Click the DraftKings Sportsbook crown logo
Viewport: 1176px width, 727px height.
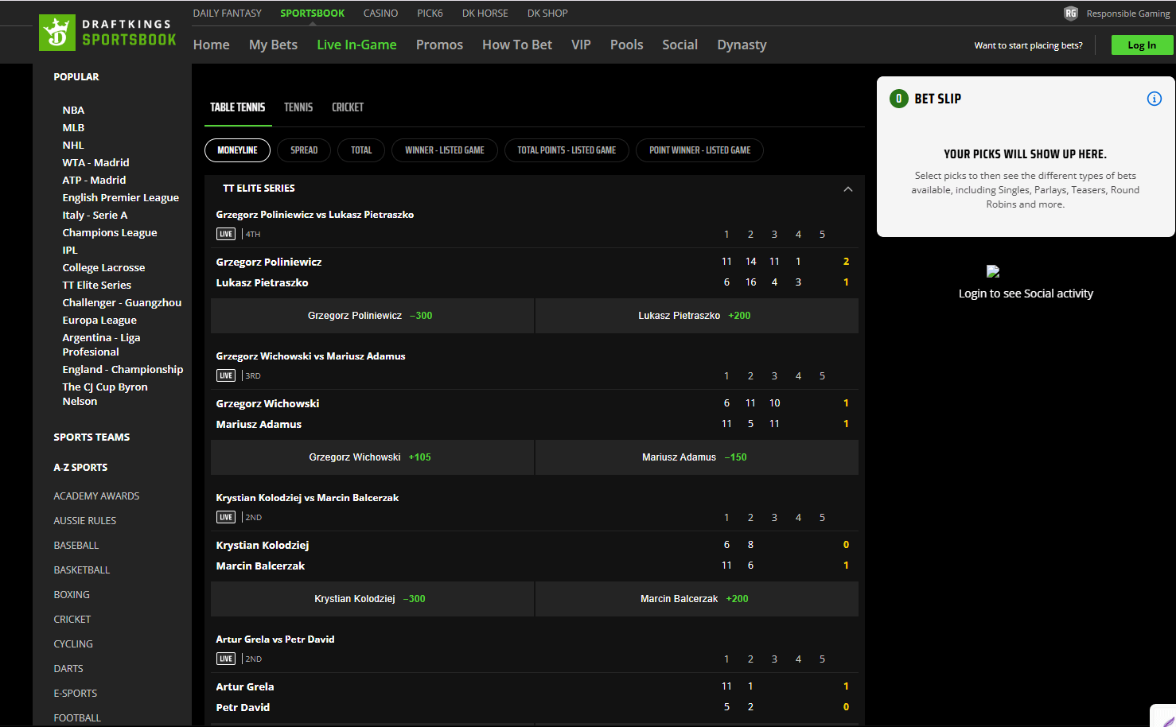click(x=57, y=33)
